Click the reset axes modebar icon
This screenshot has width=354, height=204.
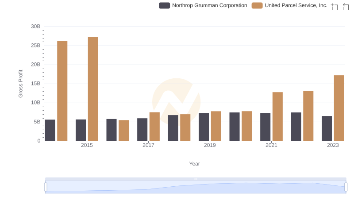click(x=346, y=7)
